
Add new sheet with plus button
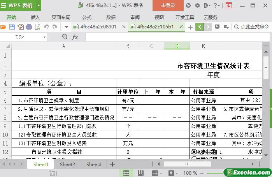pyautogui.click(x=112, y=164)
